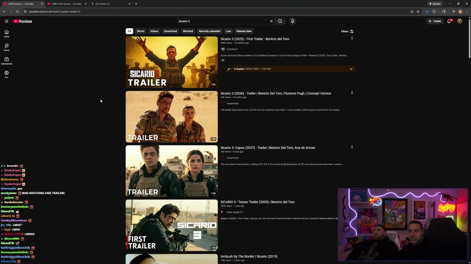Open options for Sicario 3: Capos (2027)
The width and height of the screenshot is (471, 264).
352,147
